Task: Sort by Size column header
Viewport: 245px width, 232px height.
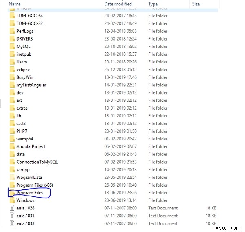Action: tap(196, 4)
